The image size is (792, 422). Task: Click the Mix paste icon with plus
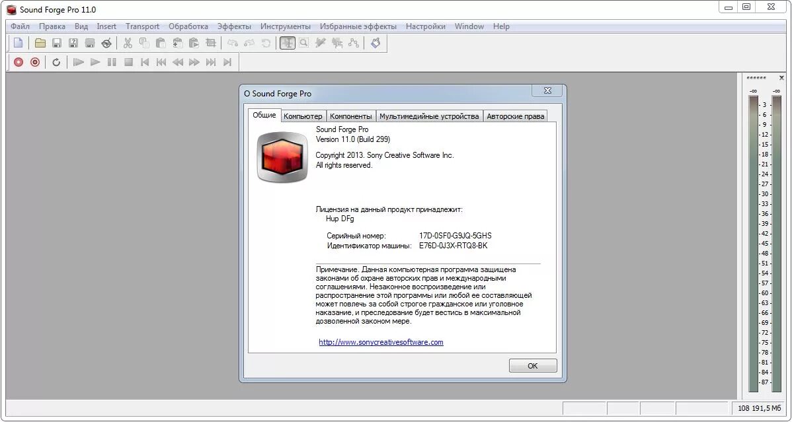pos(178,43)
